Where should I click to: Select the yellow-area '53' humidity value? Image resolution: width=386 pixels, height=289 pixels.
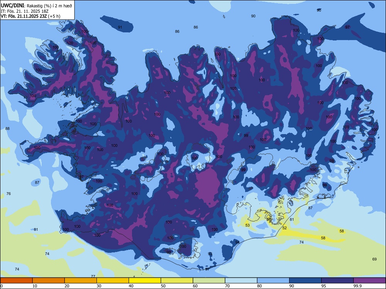coord(247,225)
